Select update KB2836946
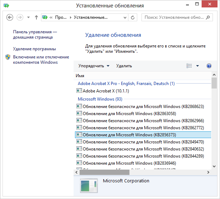 [129, 163]
